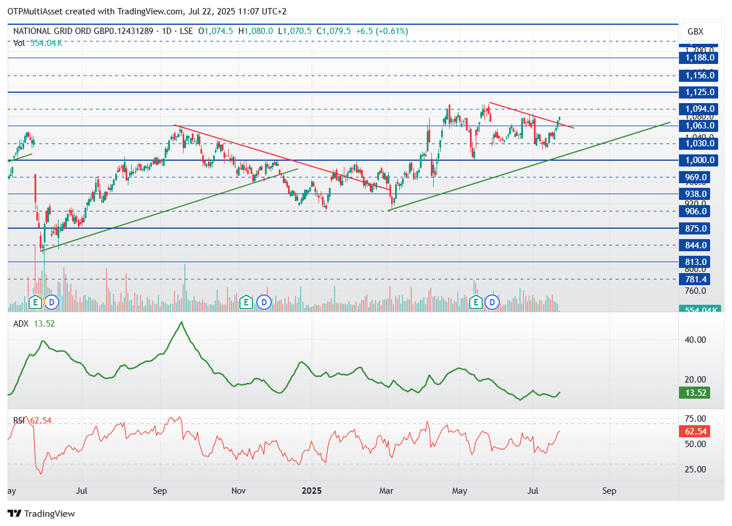Click the dividend 'D' marker near November
The height and width of the screenshot is (526, 732).
(x=264, y=301)
